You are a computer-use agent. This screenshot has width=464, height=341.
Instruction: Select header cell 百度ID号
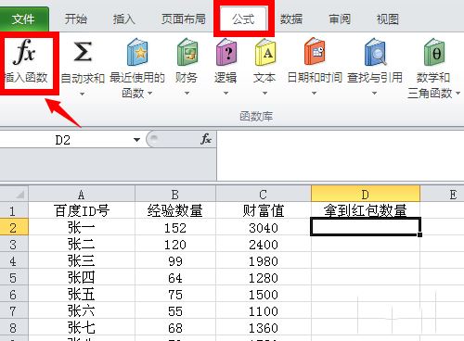click(82, 210)
